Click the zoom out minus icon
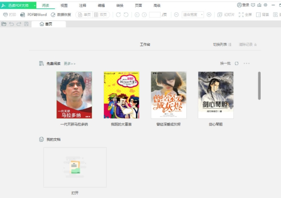The width and height of the screenshot is (281, 198). (176, 15)
